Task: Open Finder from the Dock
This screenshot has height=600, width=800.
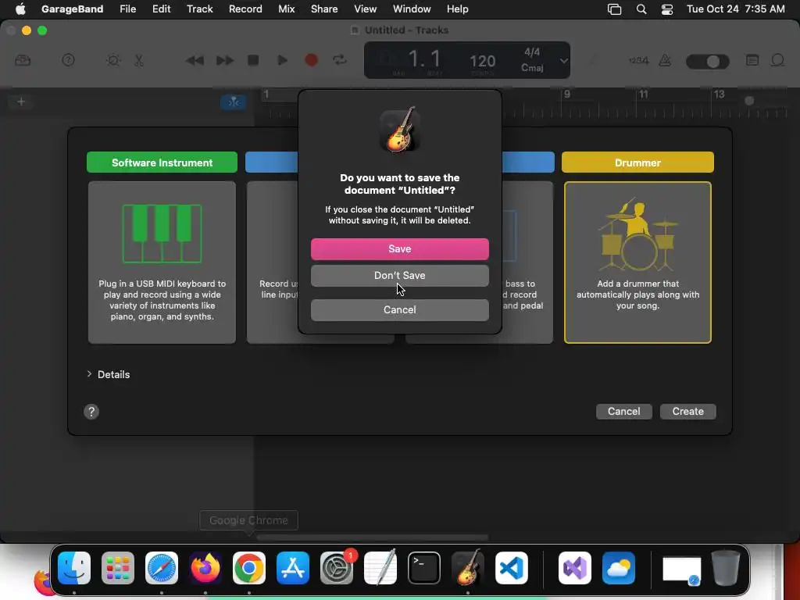Action: 74,568
